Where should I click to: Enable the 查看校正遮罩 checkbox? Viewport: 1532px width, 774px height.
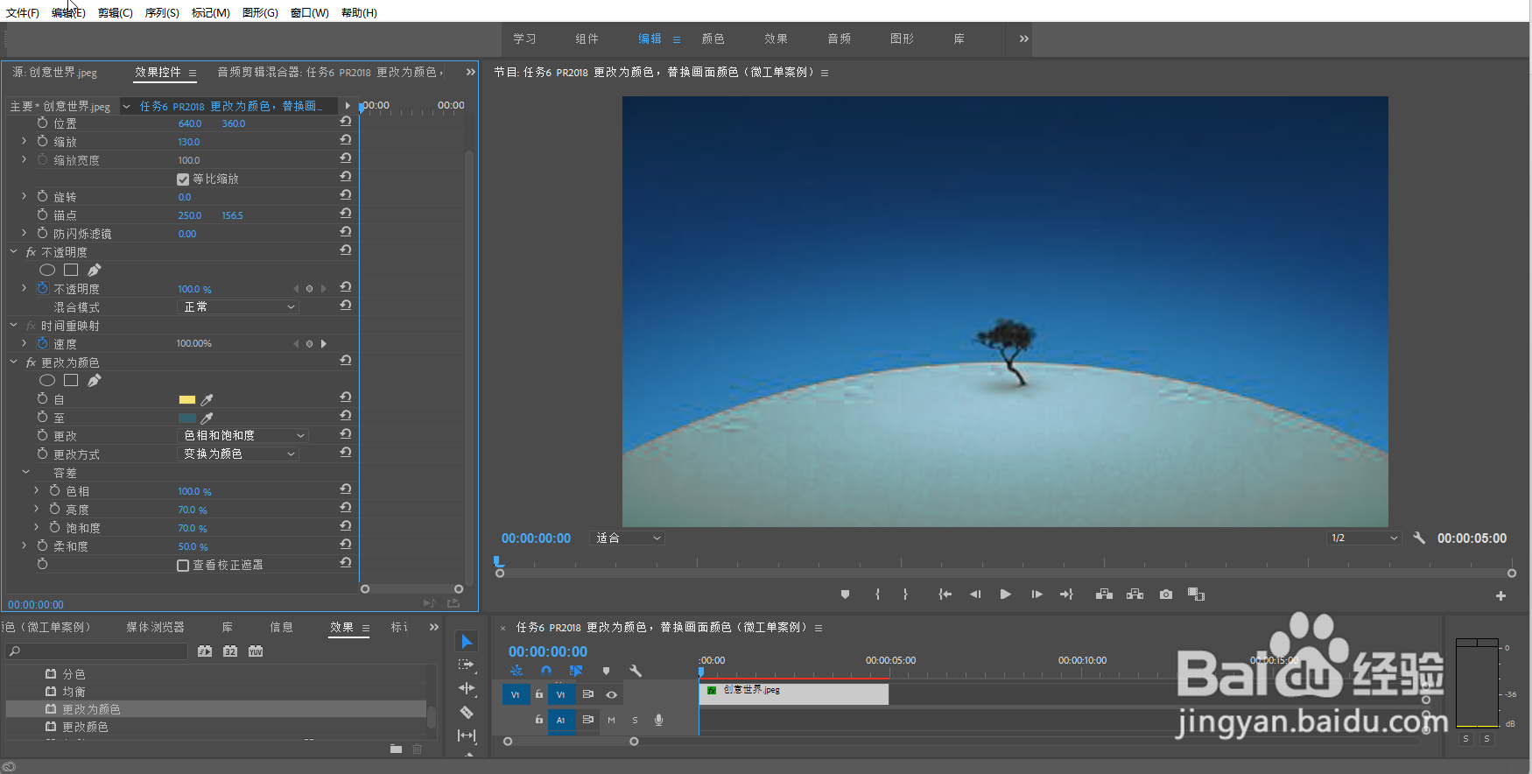(183, 566)
